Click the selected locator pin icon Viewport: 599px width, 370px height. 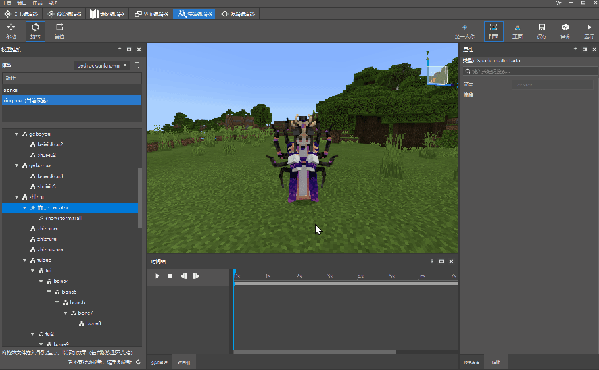(x=33, y=207)
